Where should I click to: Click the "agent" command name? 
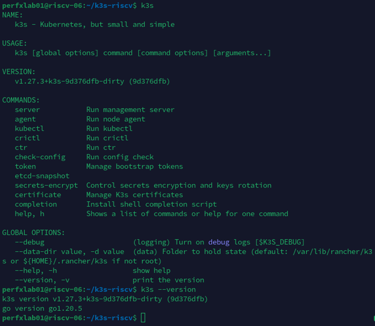point(25,119)
